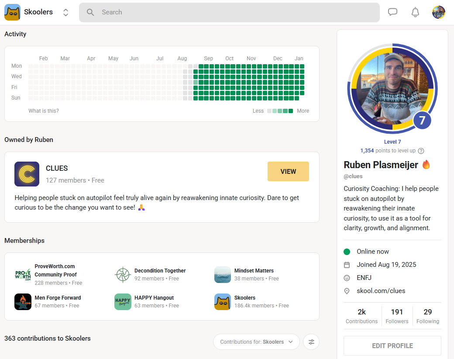
Task: Expand the community switcher arrows
Action: pos(65,12)
